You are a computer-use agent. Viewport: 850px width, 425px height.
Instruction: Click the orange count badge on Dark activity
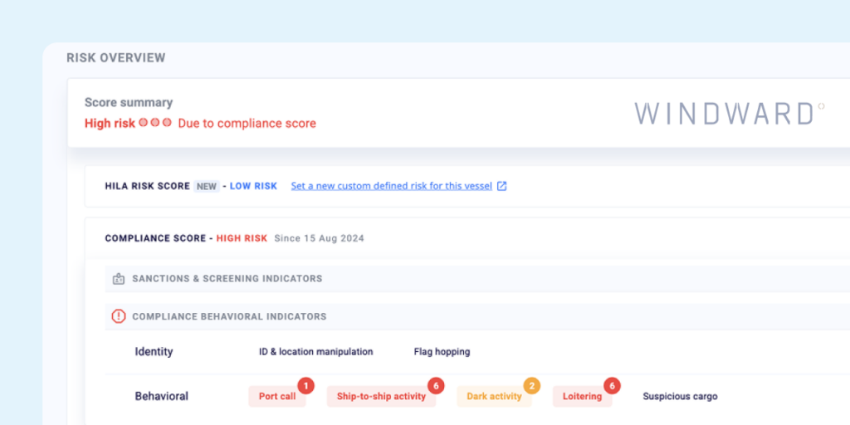532,386
